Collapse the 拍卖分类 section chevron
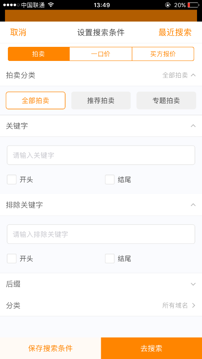Viewport: 202px width, 359px height. [193, 75]
